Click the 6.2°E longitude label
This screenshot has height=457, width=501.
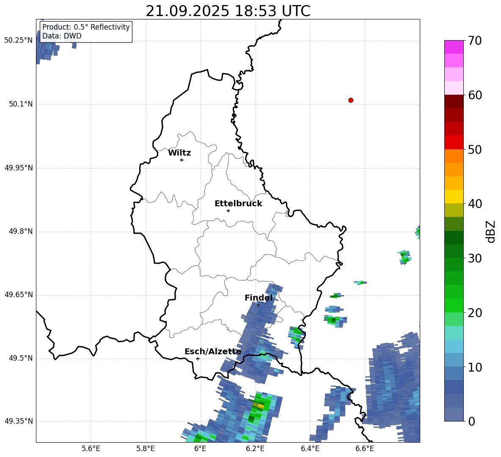click(255, 449)
